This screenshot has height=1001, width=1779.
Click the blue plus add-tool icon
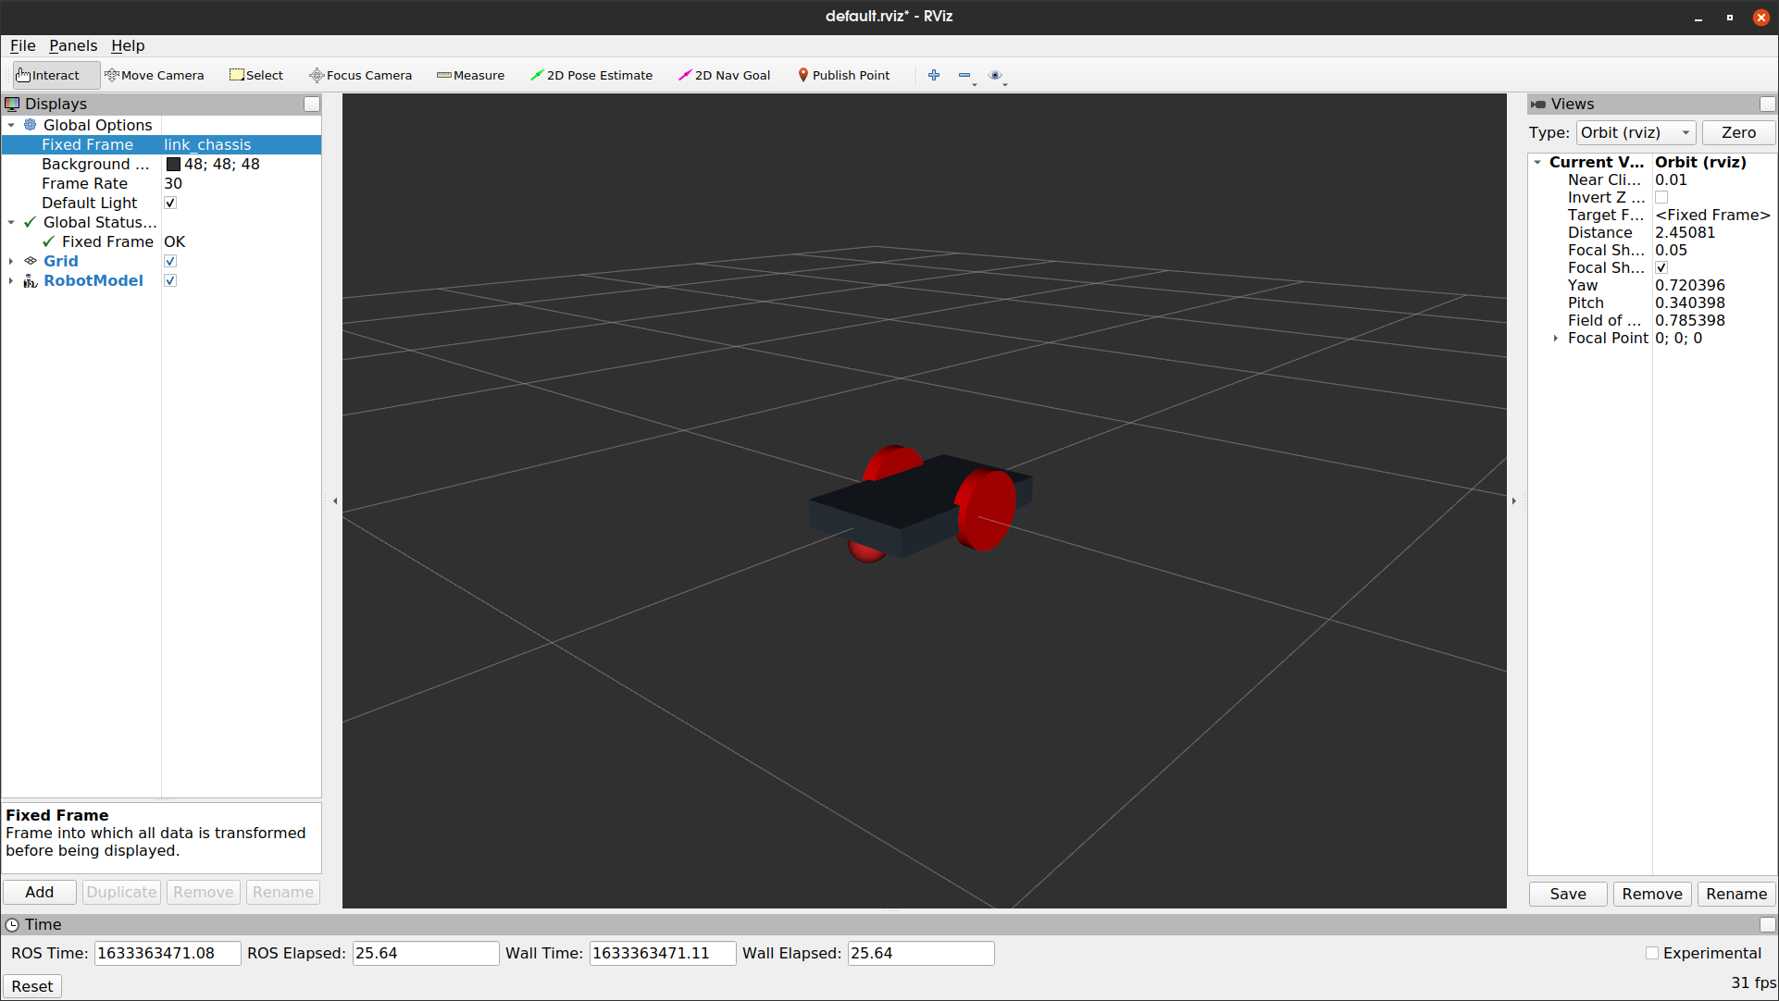(x=934, y=75)
